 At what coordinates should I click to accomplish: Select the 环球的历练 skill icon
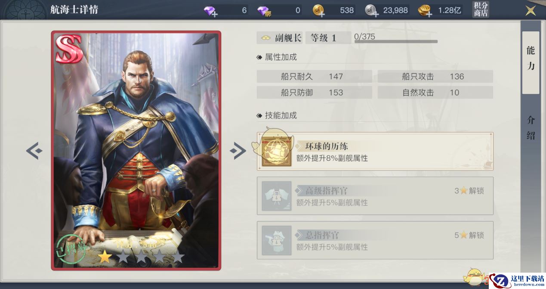[x=277, y=152]
